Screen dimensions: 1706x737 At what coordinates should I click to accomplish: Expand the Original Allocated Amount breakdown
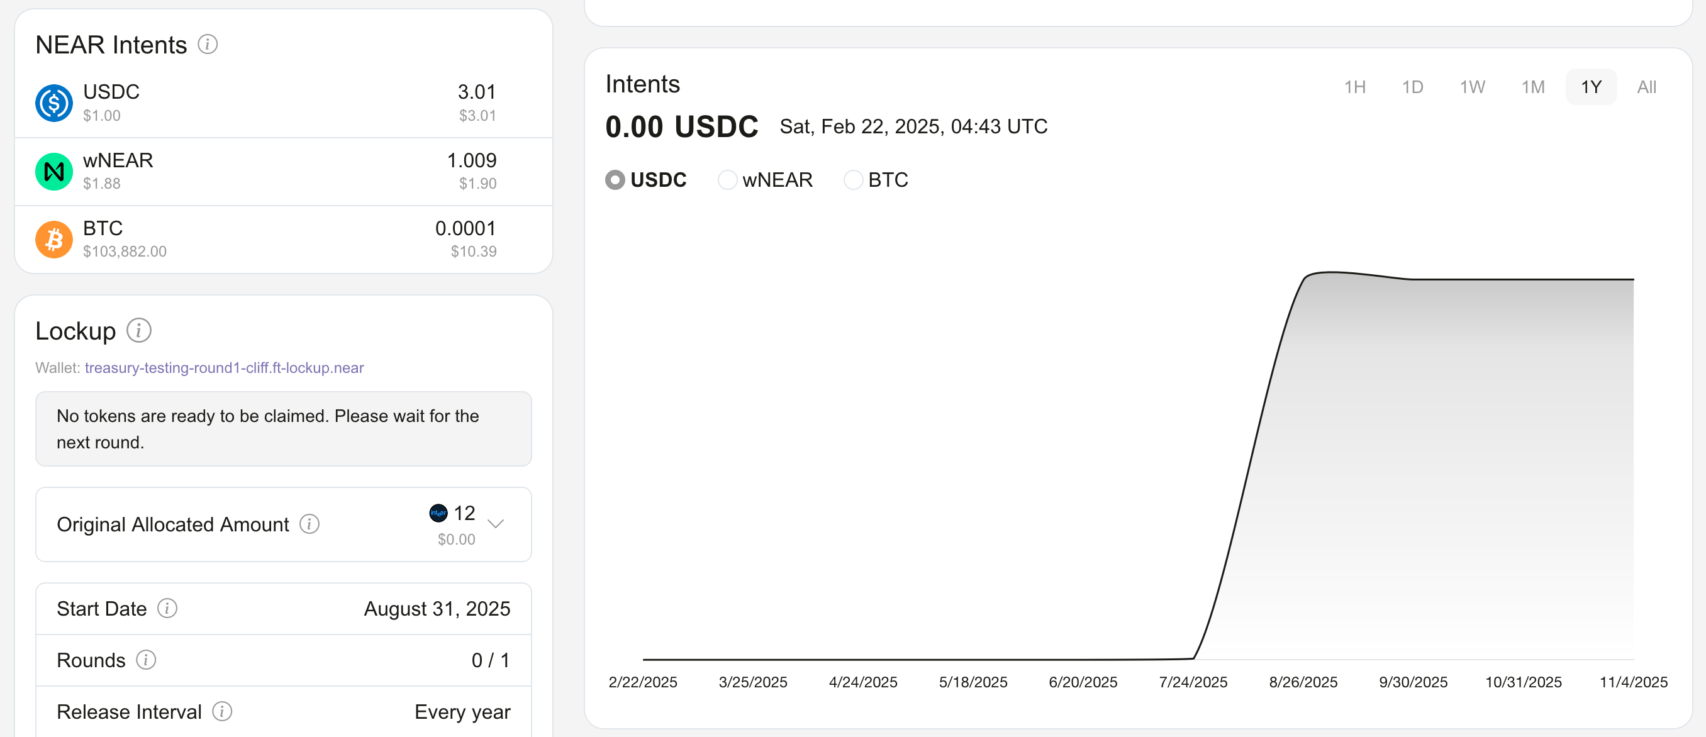496,524
